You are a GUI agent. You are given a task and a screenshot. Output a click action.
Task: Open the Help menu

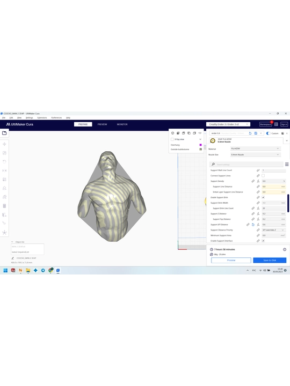(68, 117)
